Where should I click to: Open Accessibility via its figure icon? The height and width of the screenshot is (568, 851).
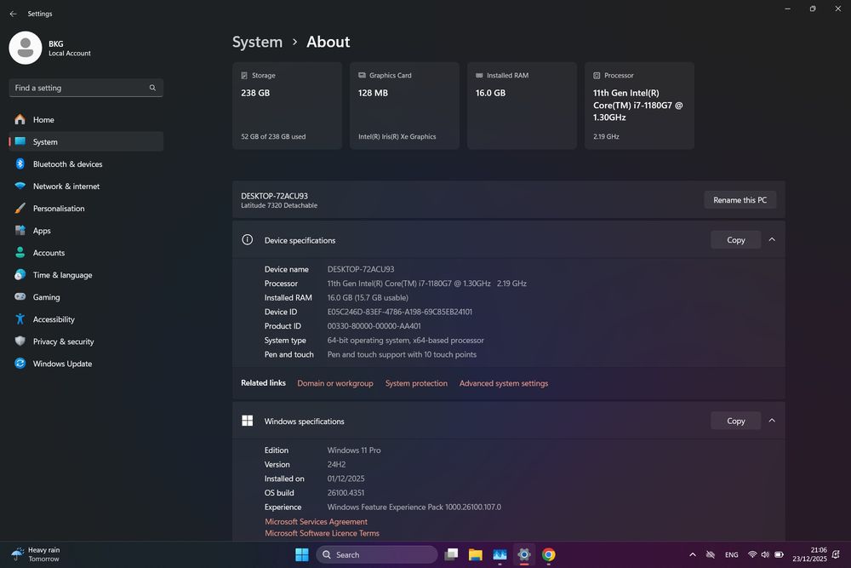[x=20, y=319]
